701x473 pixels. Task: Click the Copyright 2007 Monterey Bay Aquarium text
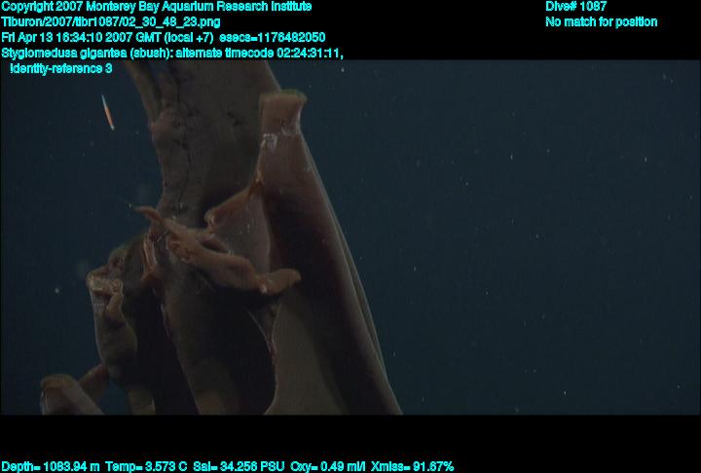point(156,7)
